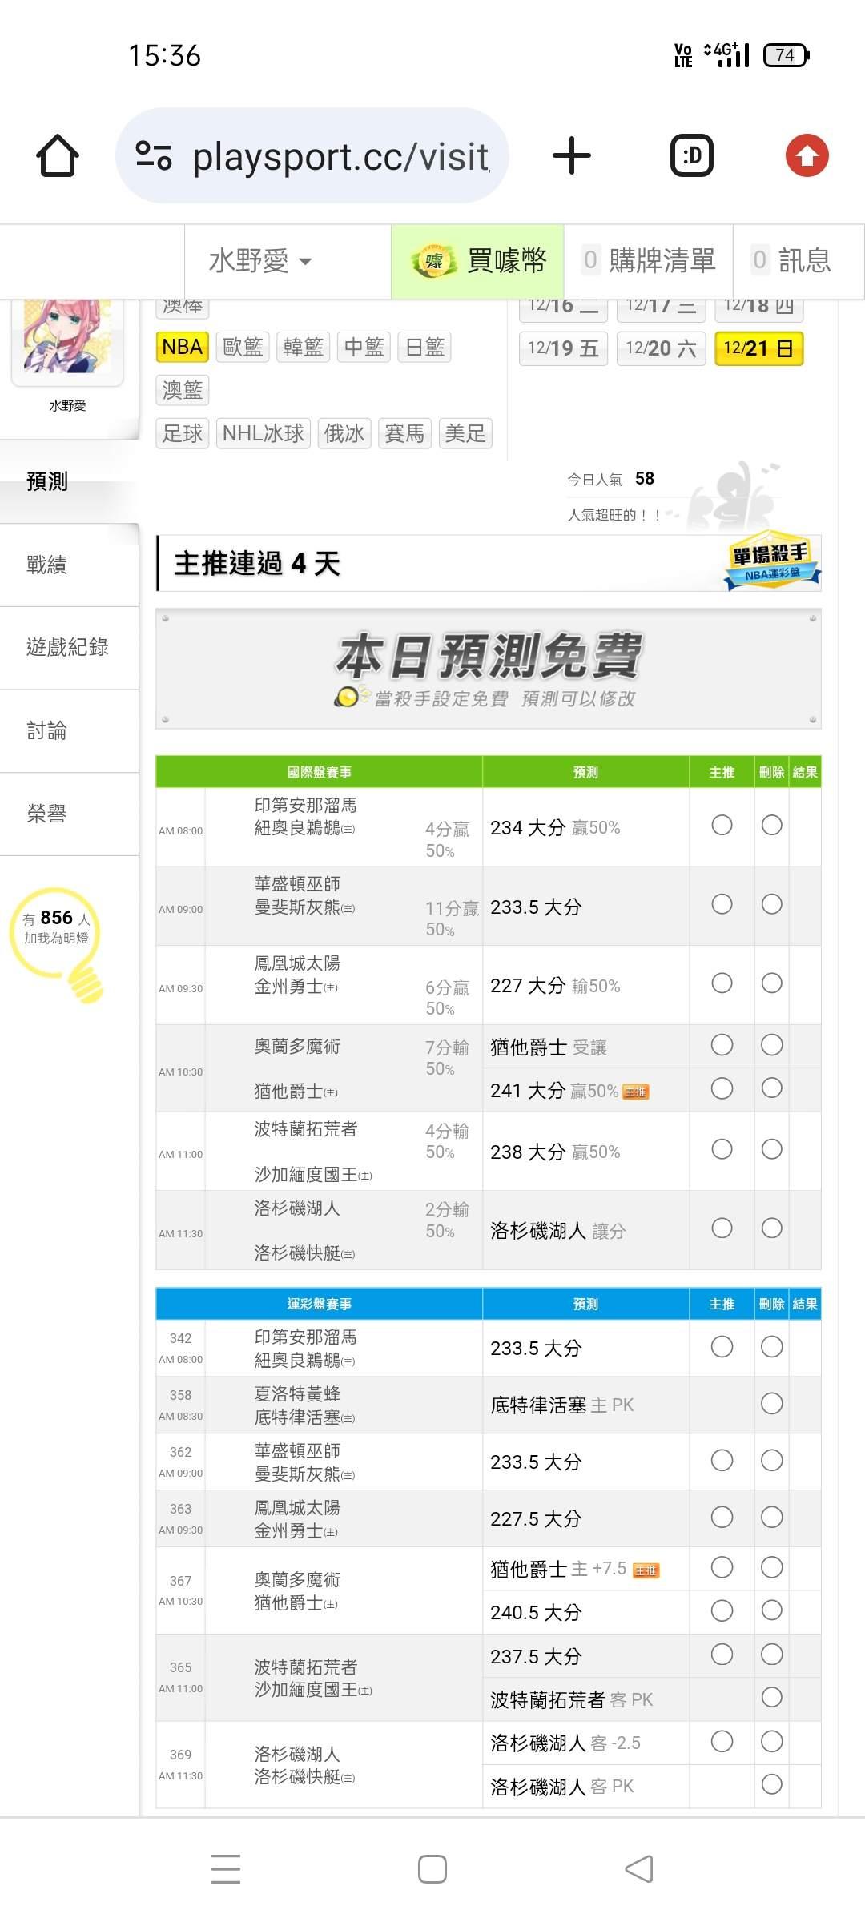Open a new tab with plus icon

pos(572,155)
